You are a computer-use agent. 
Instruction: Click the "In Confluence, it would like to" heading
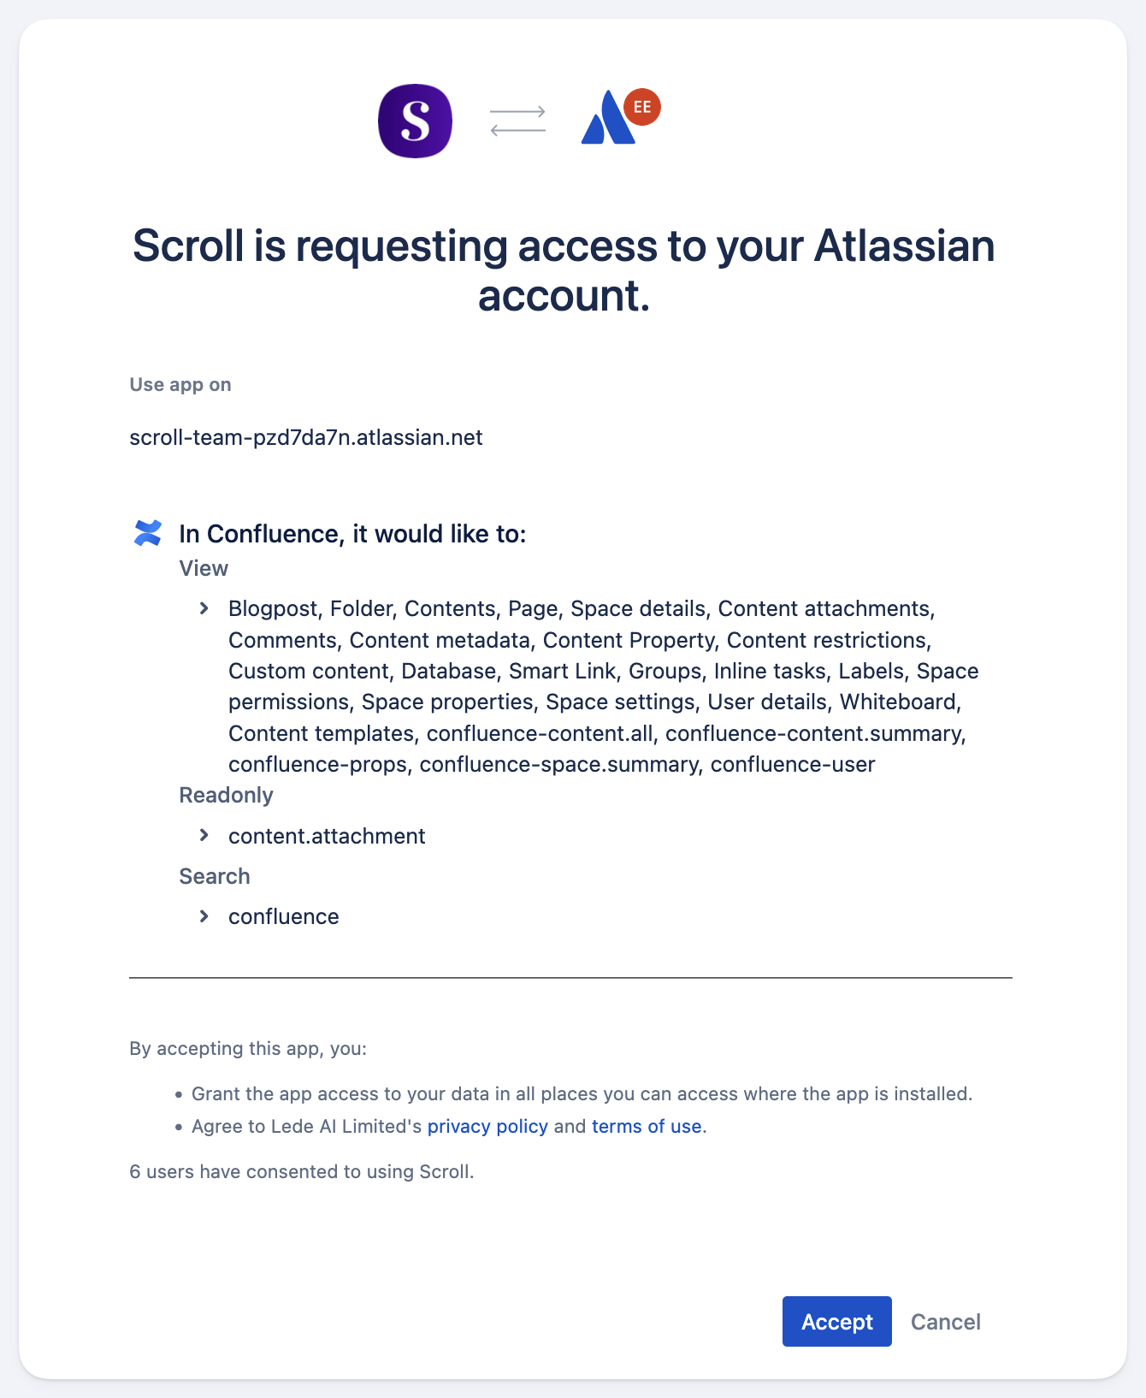click(x=352, y=534)
